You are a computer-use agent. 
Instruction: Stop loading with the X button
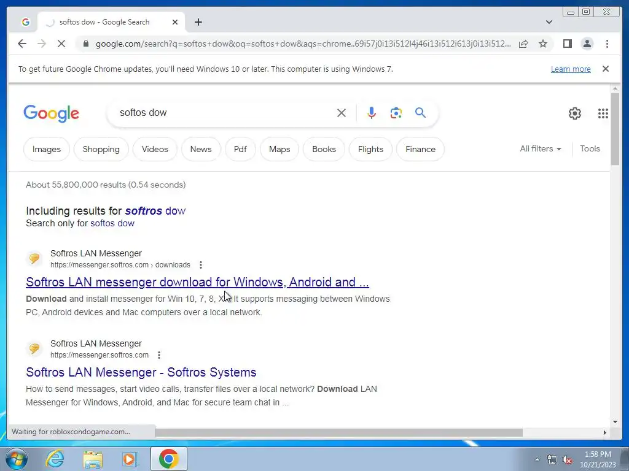click(61, 44)
